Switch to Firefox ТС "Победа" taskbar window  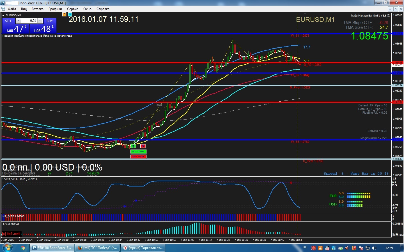pos(97,248)
